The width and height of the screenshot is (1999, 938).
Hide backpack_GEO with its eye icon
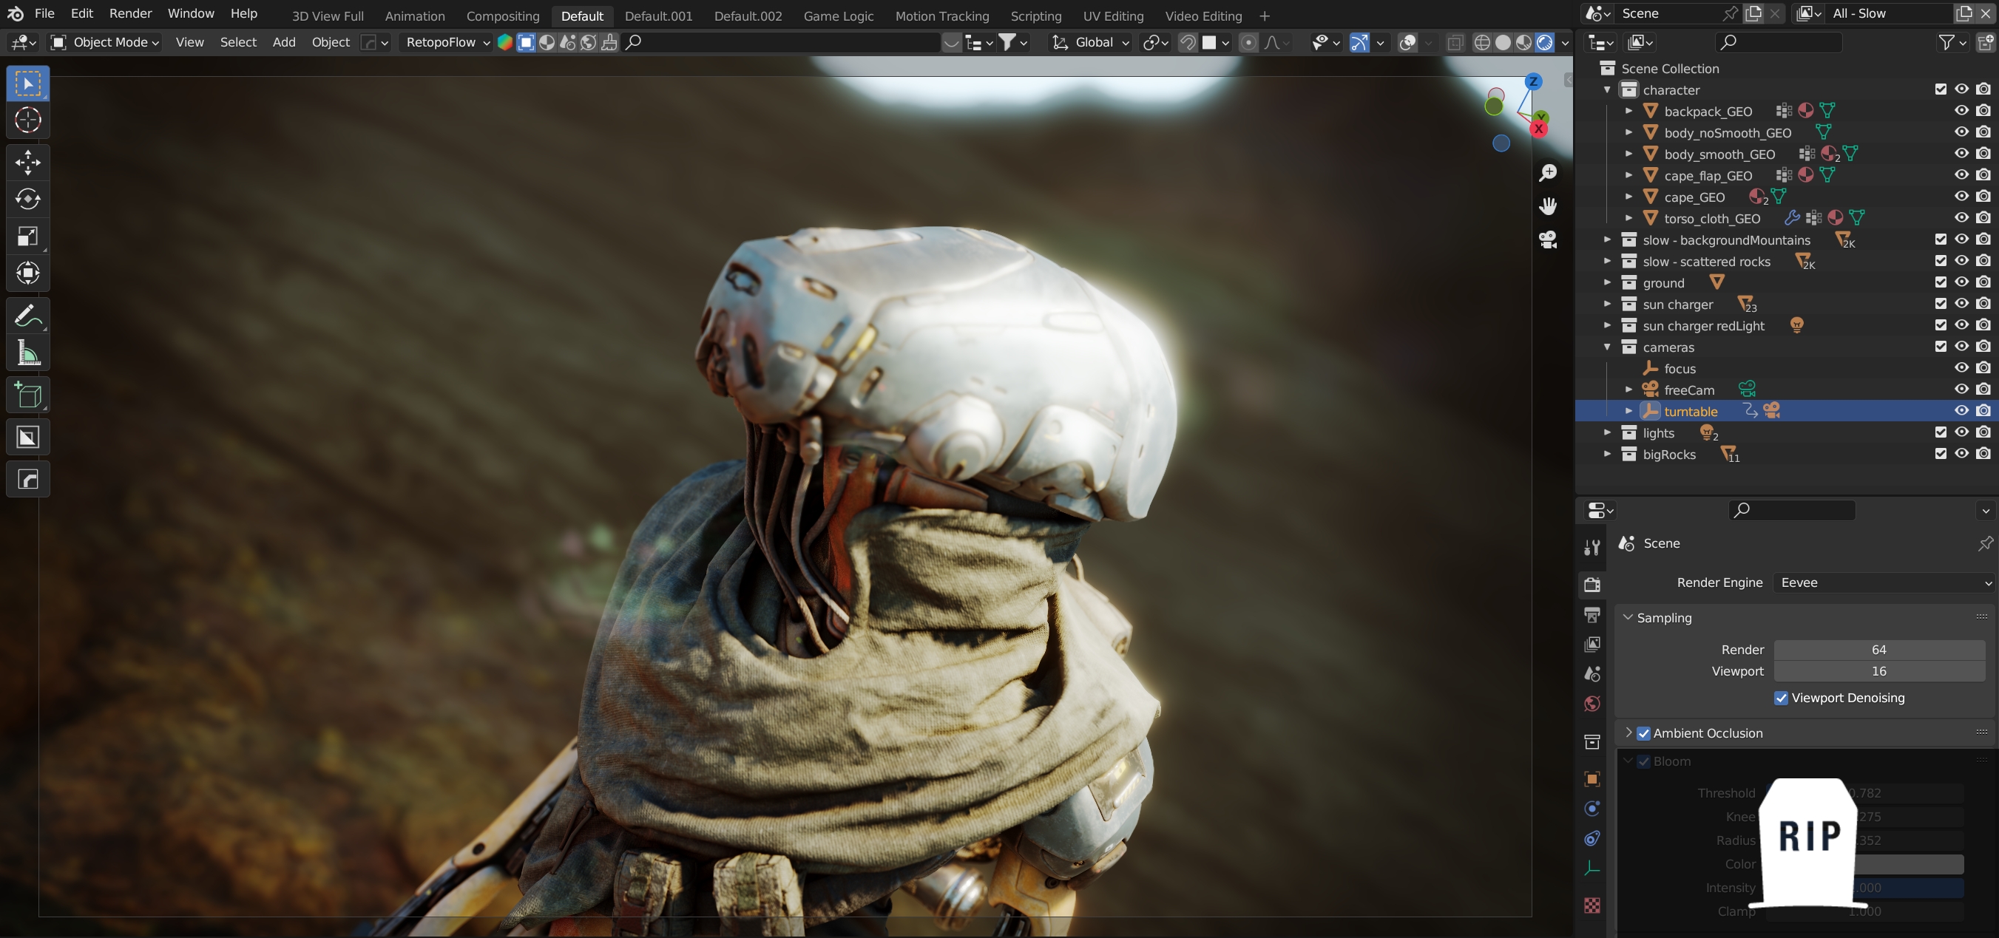(1961, 111)
